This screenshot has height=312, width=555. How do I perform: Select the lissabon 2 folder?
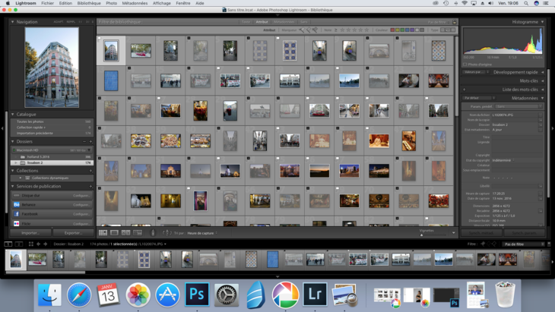[x=52, y=163]
